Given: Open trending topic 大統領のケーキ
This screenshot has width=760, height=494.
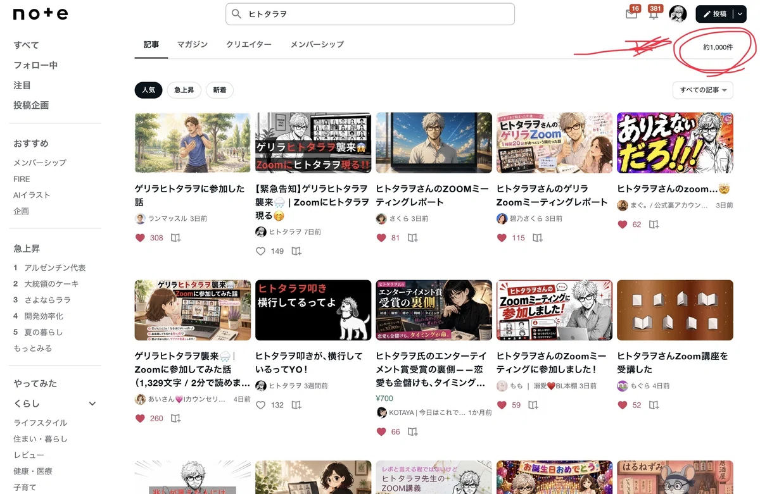Looking at the screenshot, I should (51, 284).
